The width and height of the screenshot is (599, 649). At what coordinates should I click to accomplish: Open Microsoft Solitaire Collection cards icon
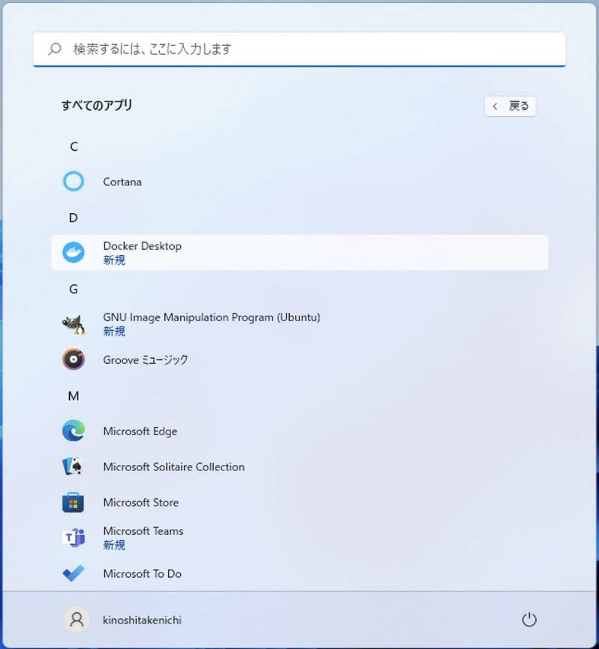(73, 467)
